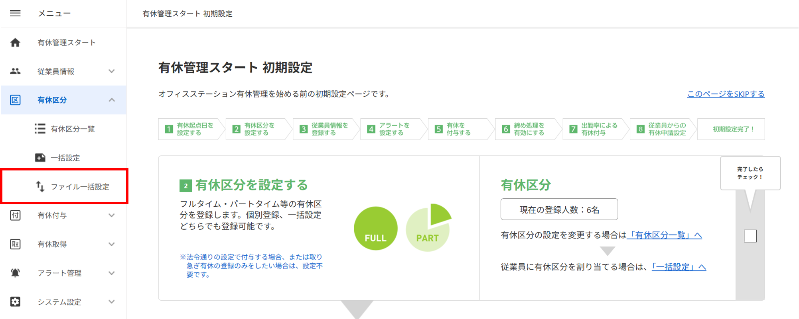
Task: Select step 3 従業員情報を登録する
Action: pos(326,129)
